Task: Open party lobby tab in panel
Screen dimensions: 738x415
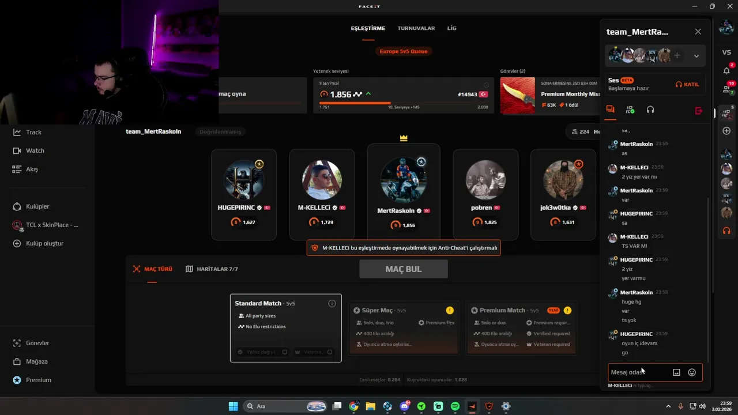Action: pyautogui.click(x=630, y=110)
